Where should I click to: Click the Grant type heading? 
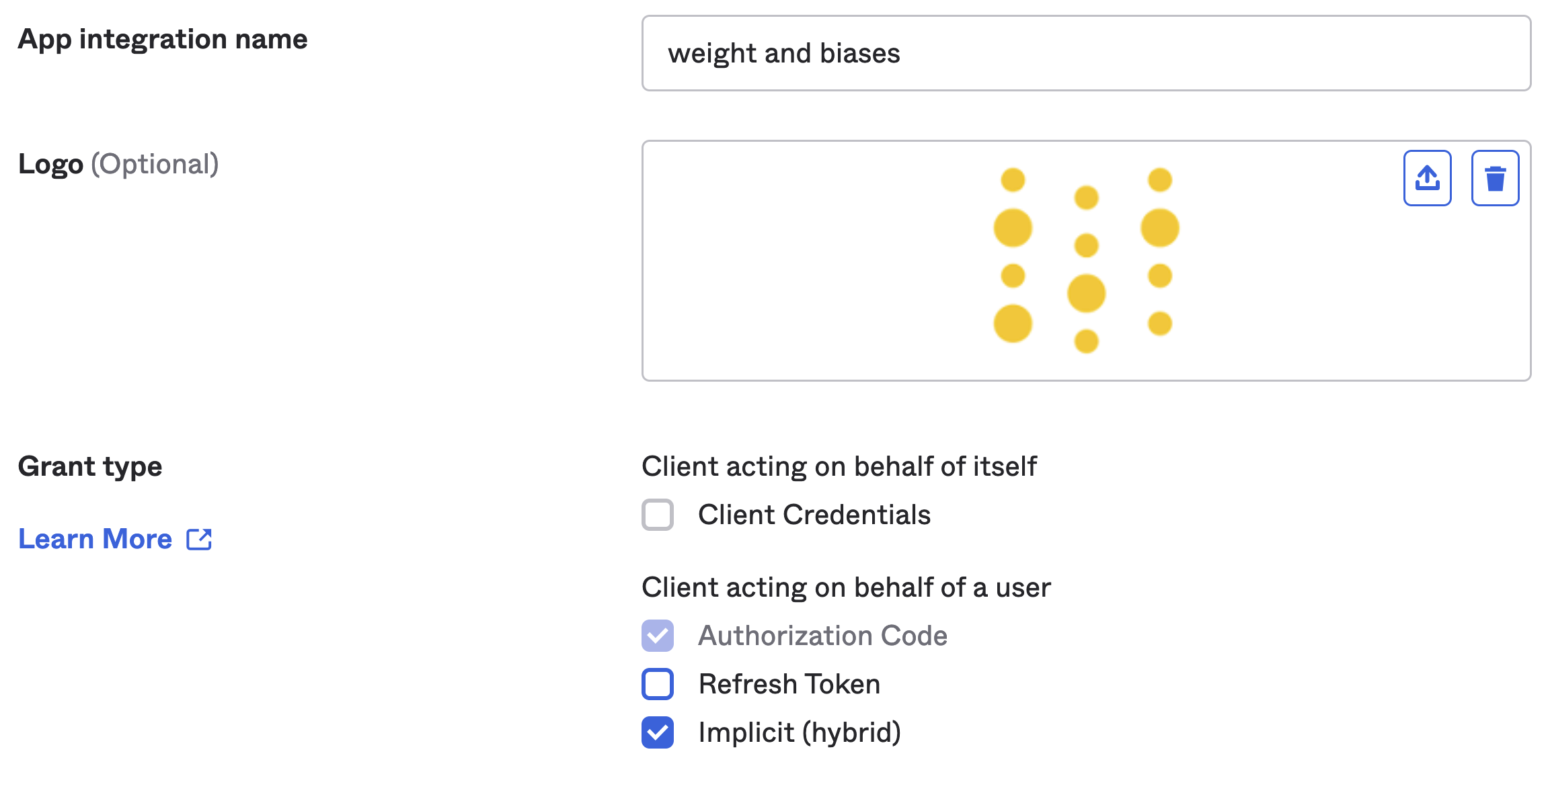point(90,466)
